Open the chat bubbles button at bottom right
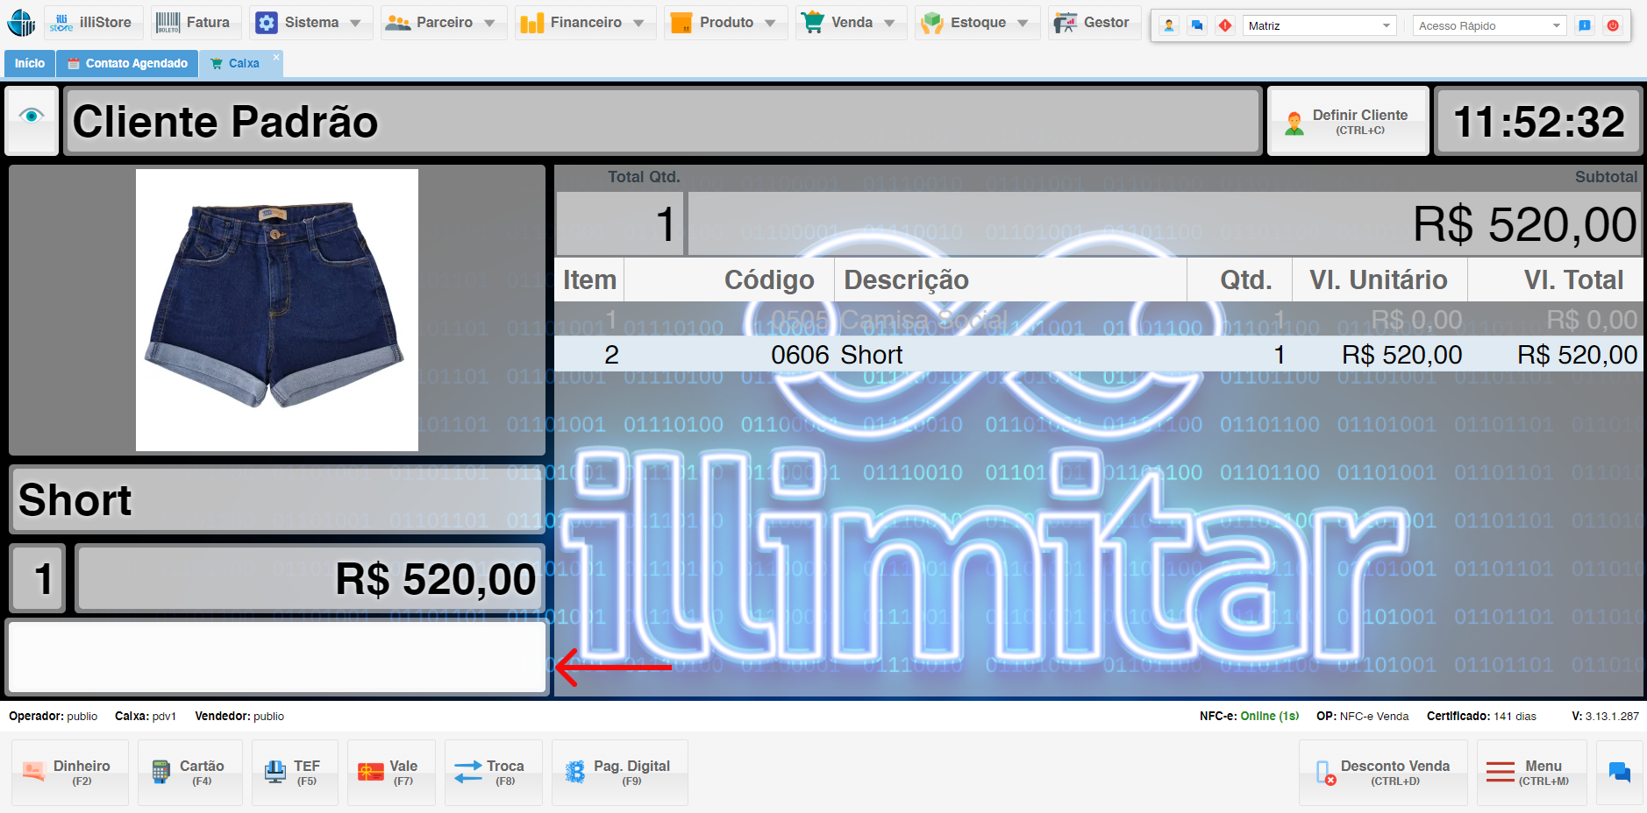The height and width of the screenshot is (813, 1647). [x=1619, y=772]
